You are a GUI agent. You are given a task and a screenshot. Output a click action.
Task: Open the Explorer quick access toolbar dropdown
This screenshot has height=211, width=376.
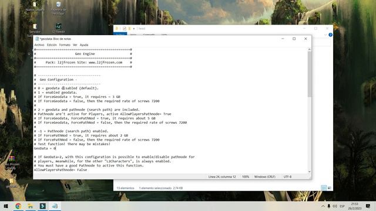[x=134, y=29]
